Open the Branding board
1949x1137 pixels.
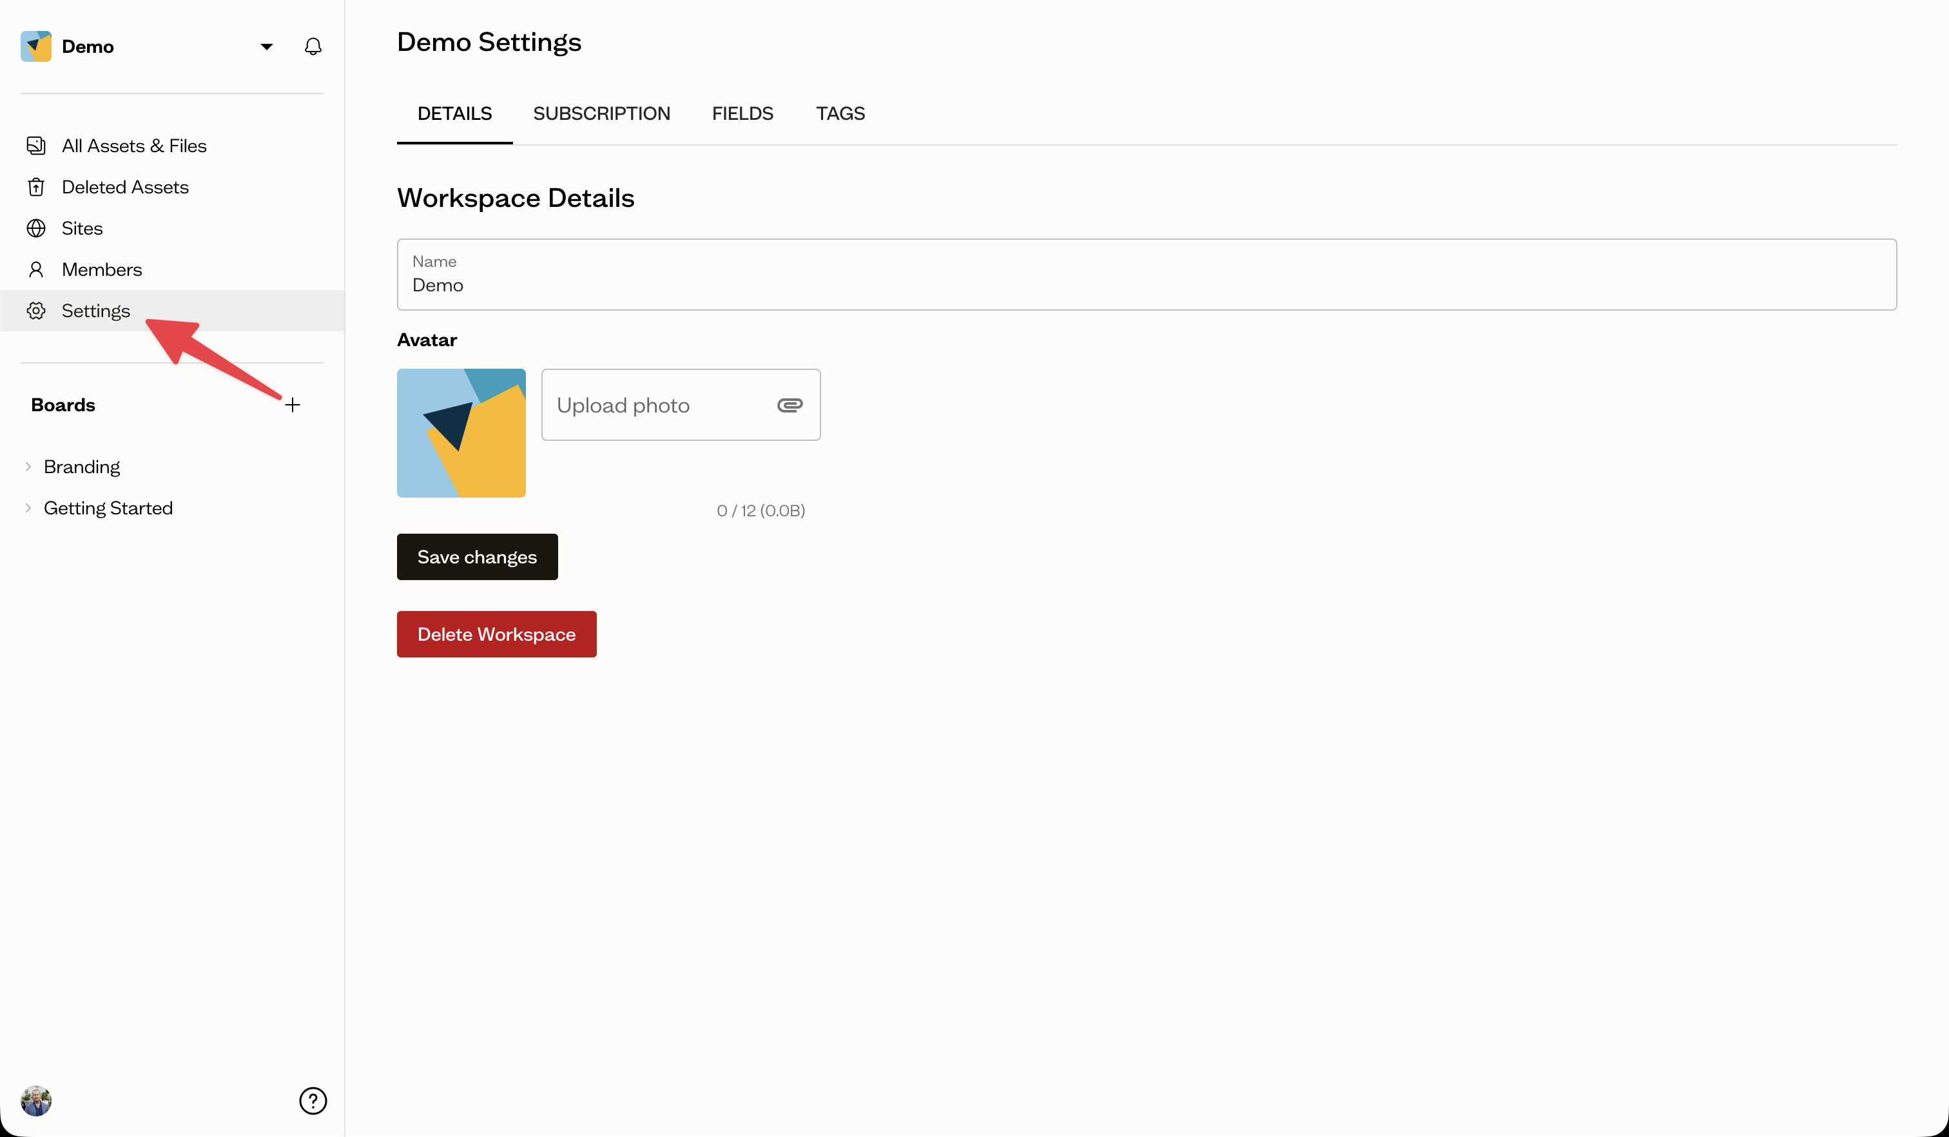[x=82, y=467]
